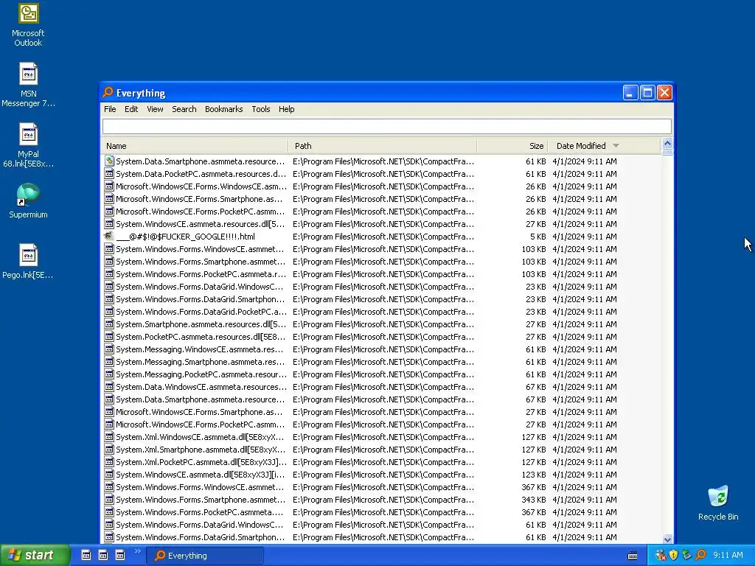755x566 pixels.
Task: Click the keyboard icon on the taskbar
Action: pyautogui.click(x=633, y=556)
